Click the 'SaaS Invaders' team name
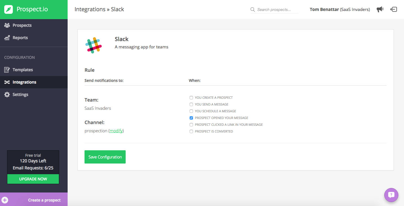404x206 pixels. click(x=98, y=108)
